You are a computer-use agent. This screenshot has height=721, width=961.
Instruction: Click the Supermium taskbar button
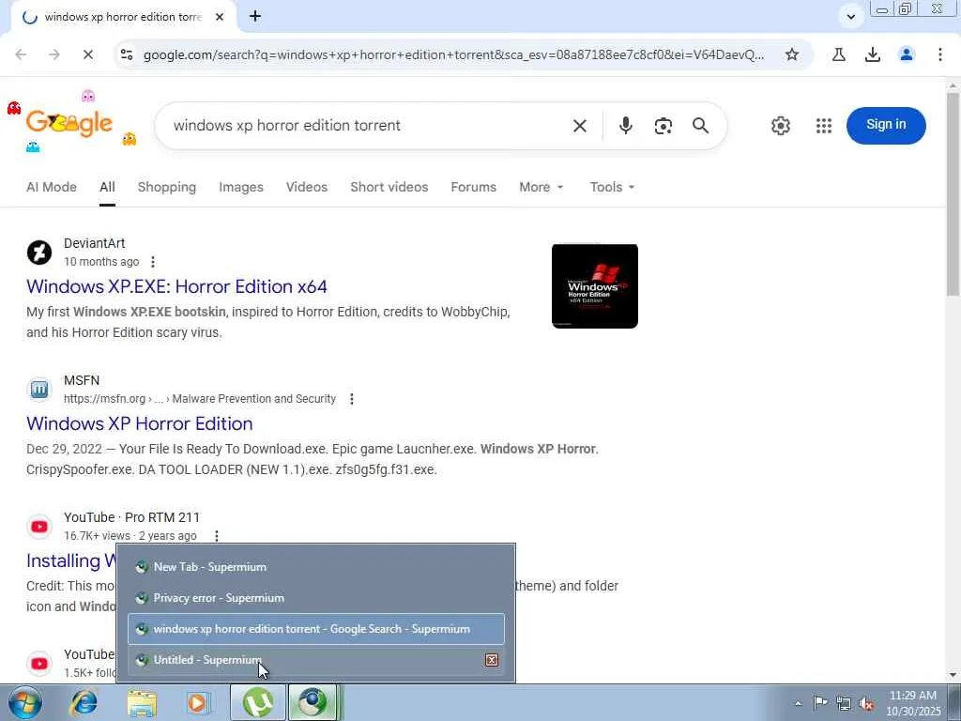pyautogui.click(x=313, y=702)
